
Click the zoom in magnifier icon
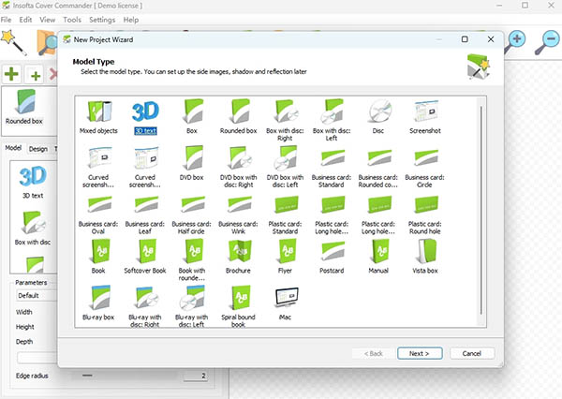click(515, 42)
